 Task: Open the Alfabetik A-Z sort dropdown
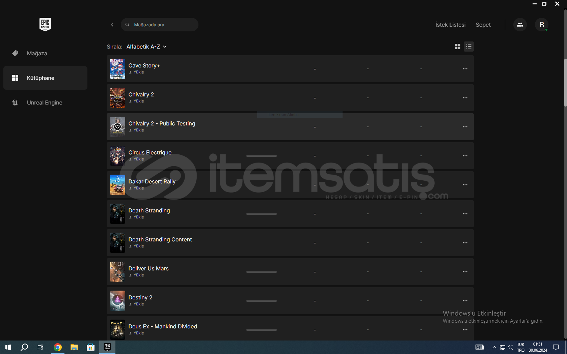[x=146, y=47]
